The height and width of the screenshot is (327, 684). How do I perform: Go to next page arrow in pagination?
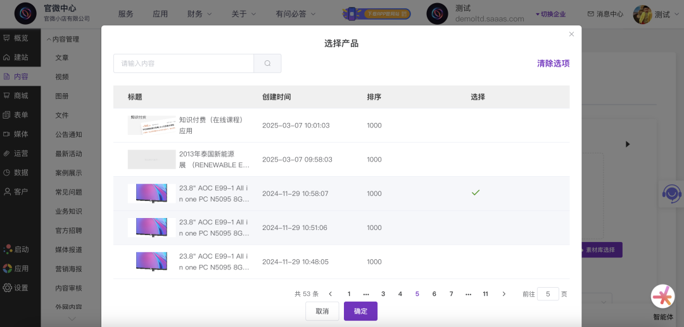point(503,294)
